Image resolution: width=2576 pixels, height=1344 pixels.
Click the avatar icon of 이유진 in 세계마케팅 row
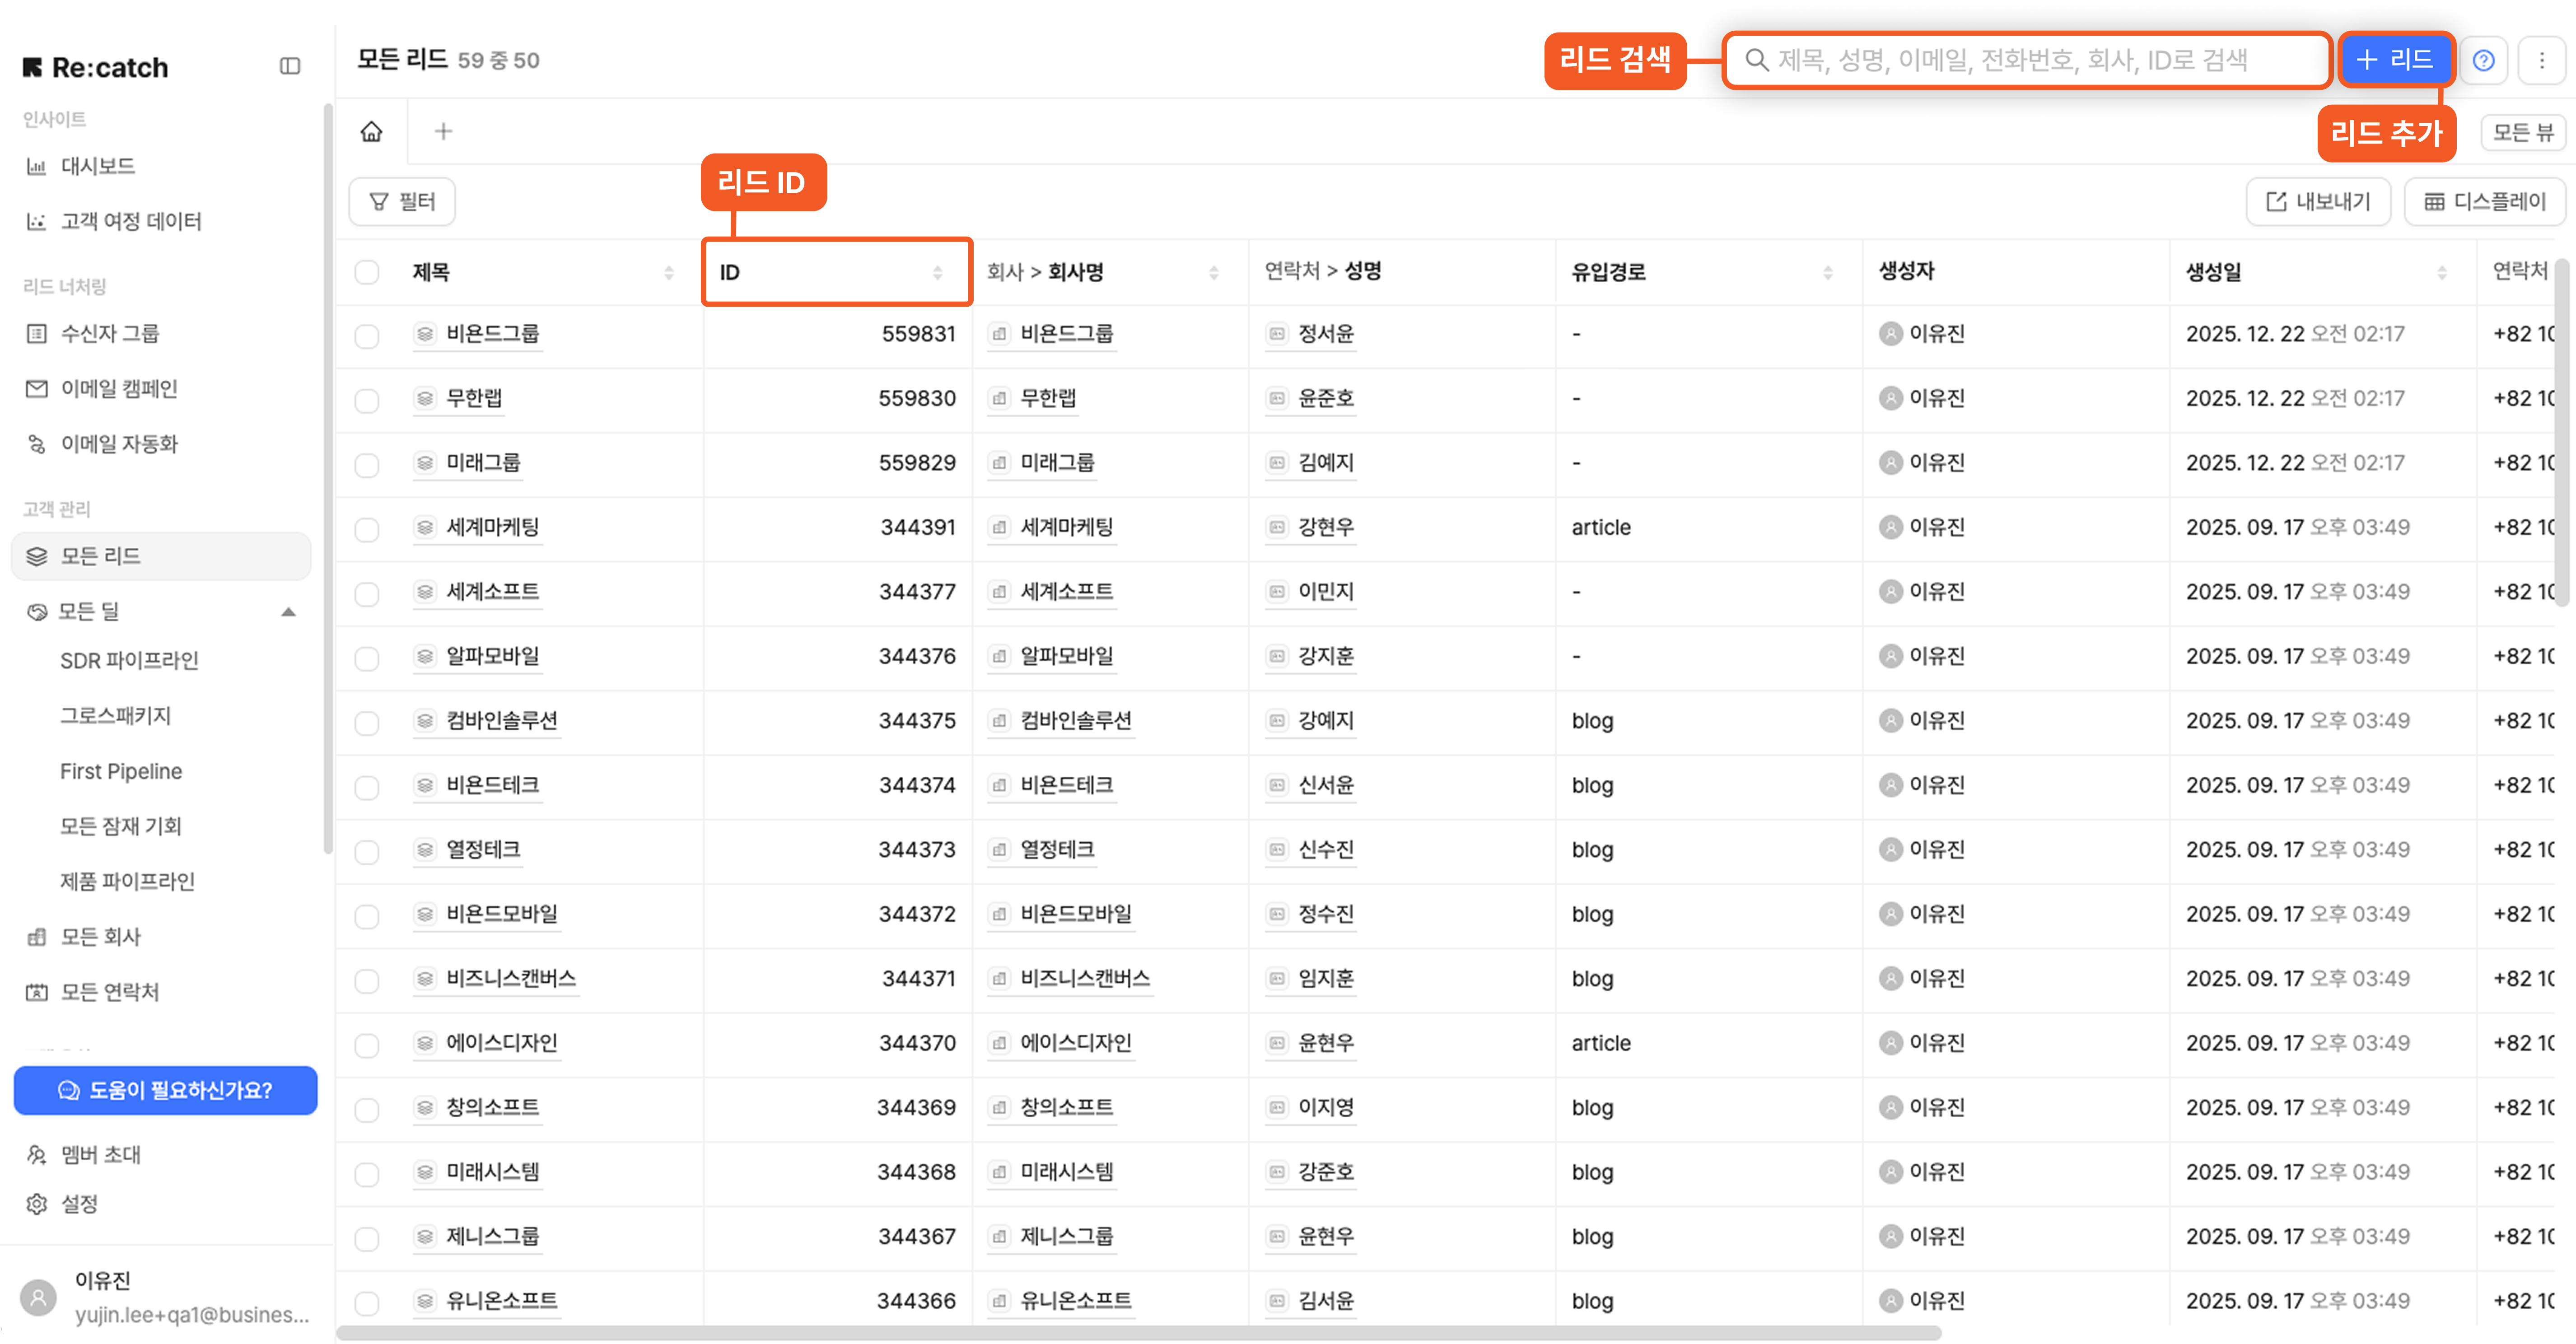coord(1890,527)
